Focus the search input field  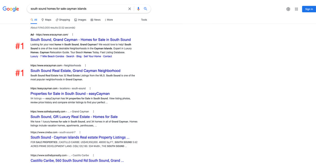(x=78, y=9)
